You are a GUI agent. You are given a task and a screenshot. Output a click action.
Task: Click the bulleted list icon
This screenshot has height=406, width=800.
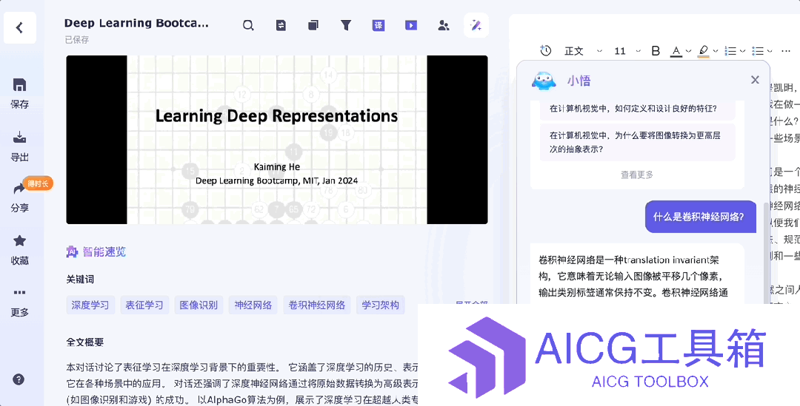759,50
